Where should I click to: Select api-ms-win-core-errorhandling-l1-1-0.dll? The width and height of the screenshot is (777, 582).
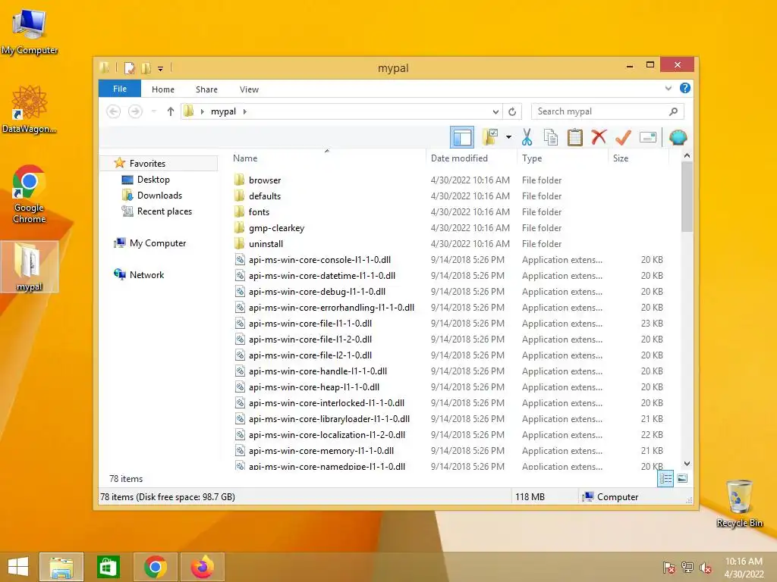click(x=332, y=308)
